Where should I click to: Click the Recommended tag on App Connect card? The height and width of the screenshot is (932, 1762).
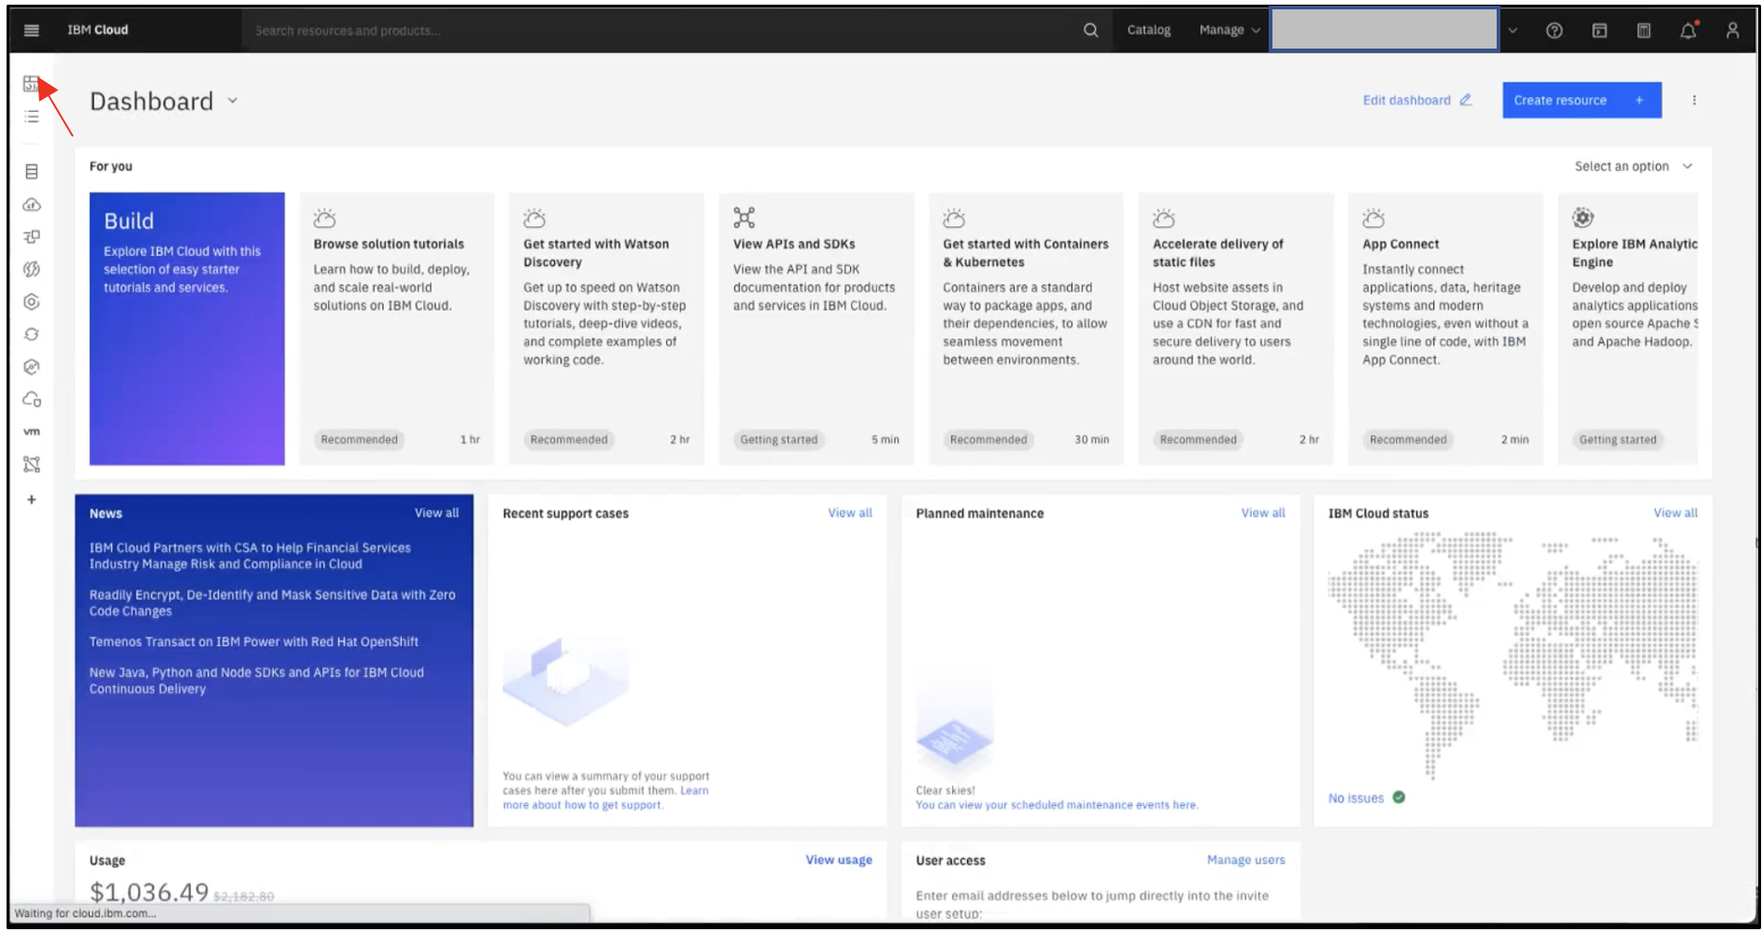point(1408,440)
